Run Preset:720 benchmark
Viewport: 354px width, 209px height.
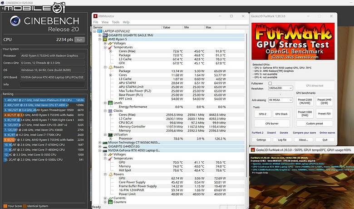point(324,114)
